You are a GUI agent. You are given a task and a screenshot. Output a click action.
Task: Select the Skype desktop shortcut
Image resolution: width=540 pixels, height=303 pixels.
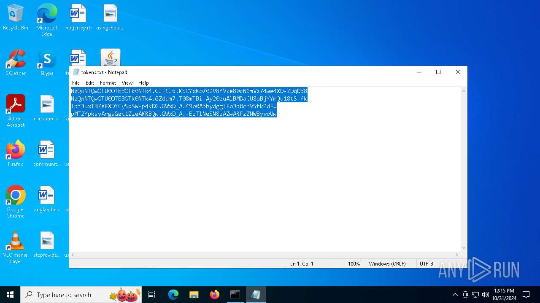(x=47, y=63)
